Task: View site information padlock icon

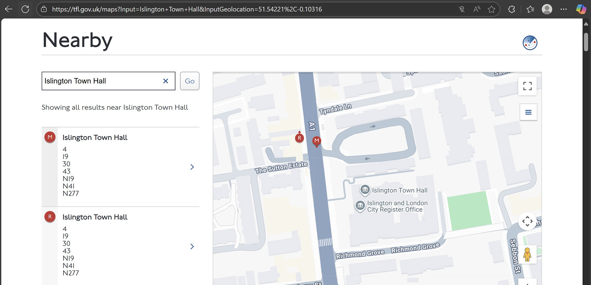Action: (44, 9)
